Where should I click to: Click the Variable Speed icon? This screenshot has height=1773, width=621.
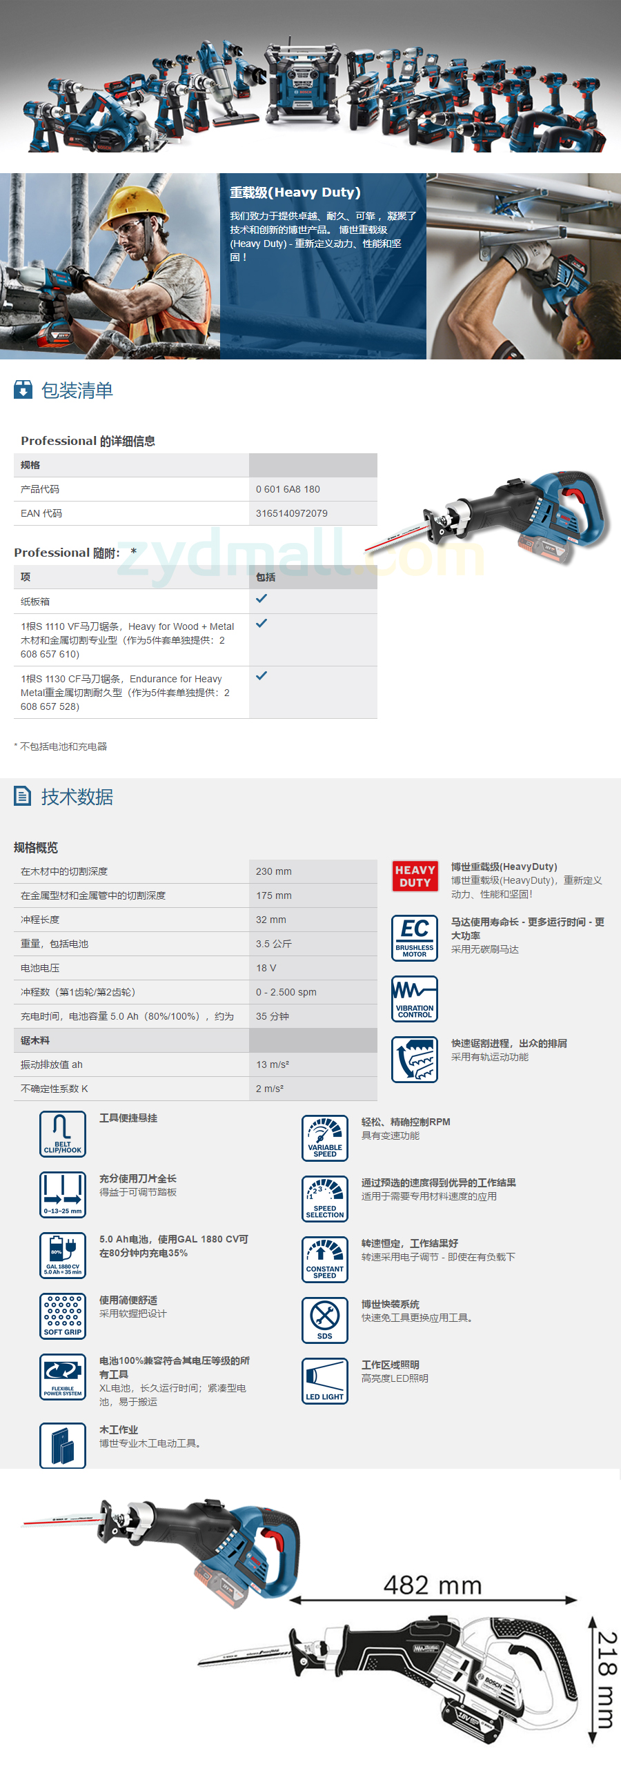coord(325,1138)
